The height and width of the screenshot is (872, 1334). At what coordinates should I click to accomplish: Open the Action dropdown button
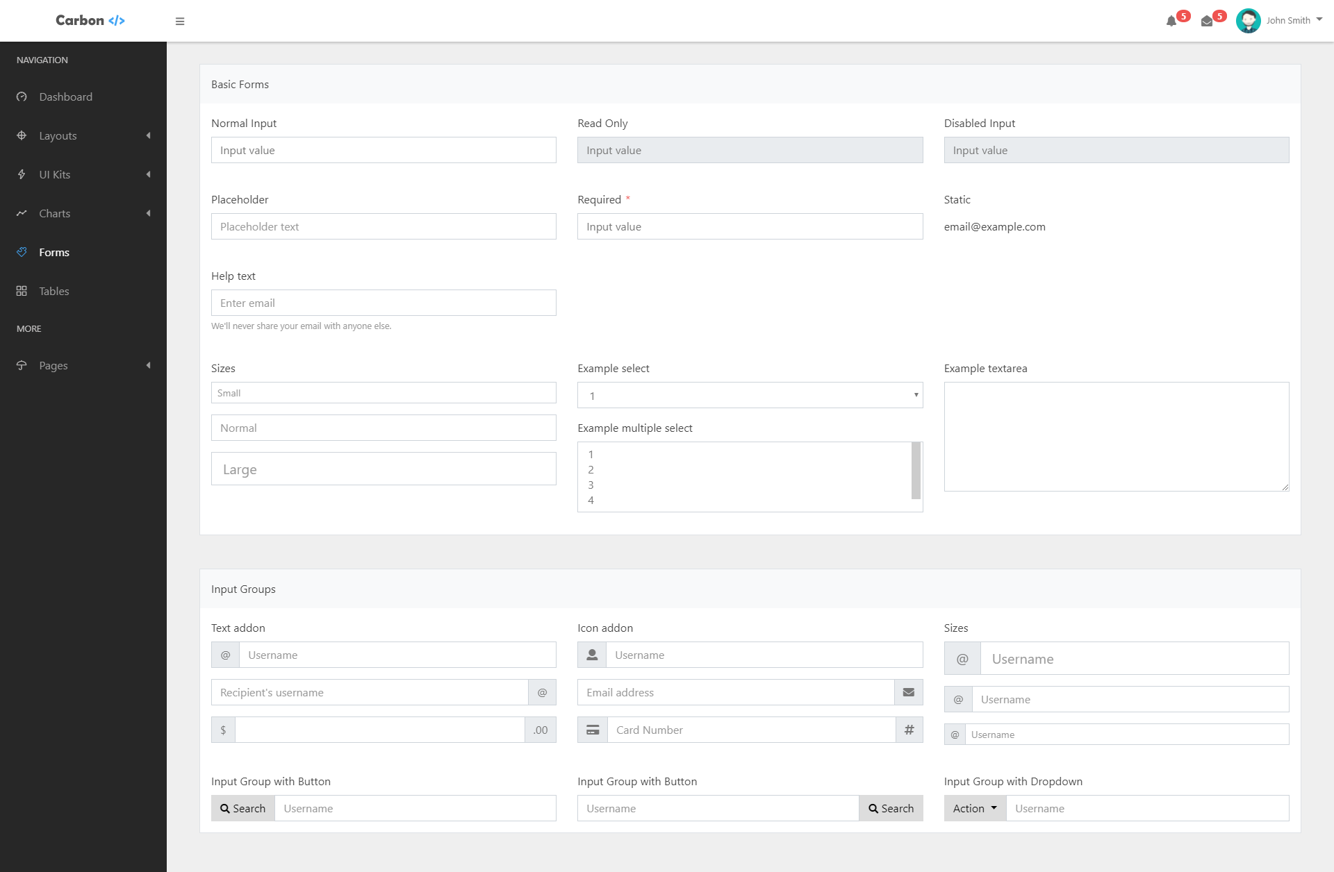pos(975,809)
